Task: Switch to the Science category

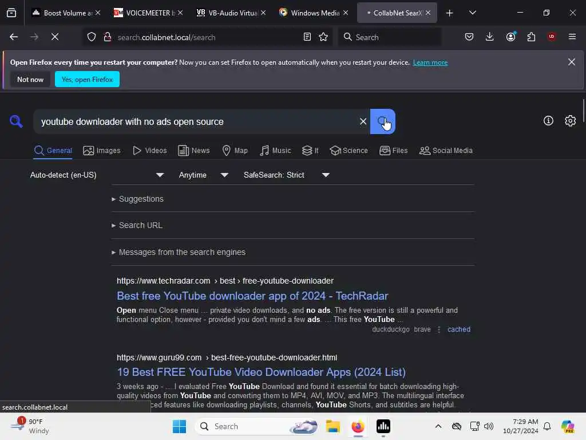Action: pyautogui.click(x=349, y=151)
